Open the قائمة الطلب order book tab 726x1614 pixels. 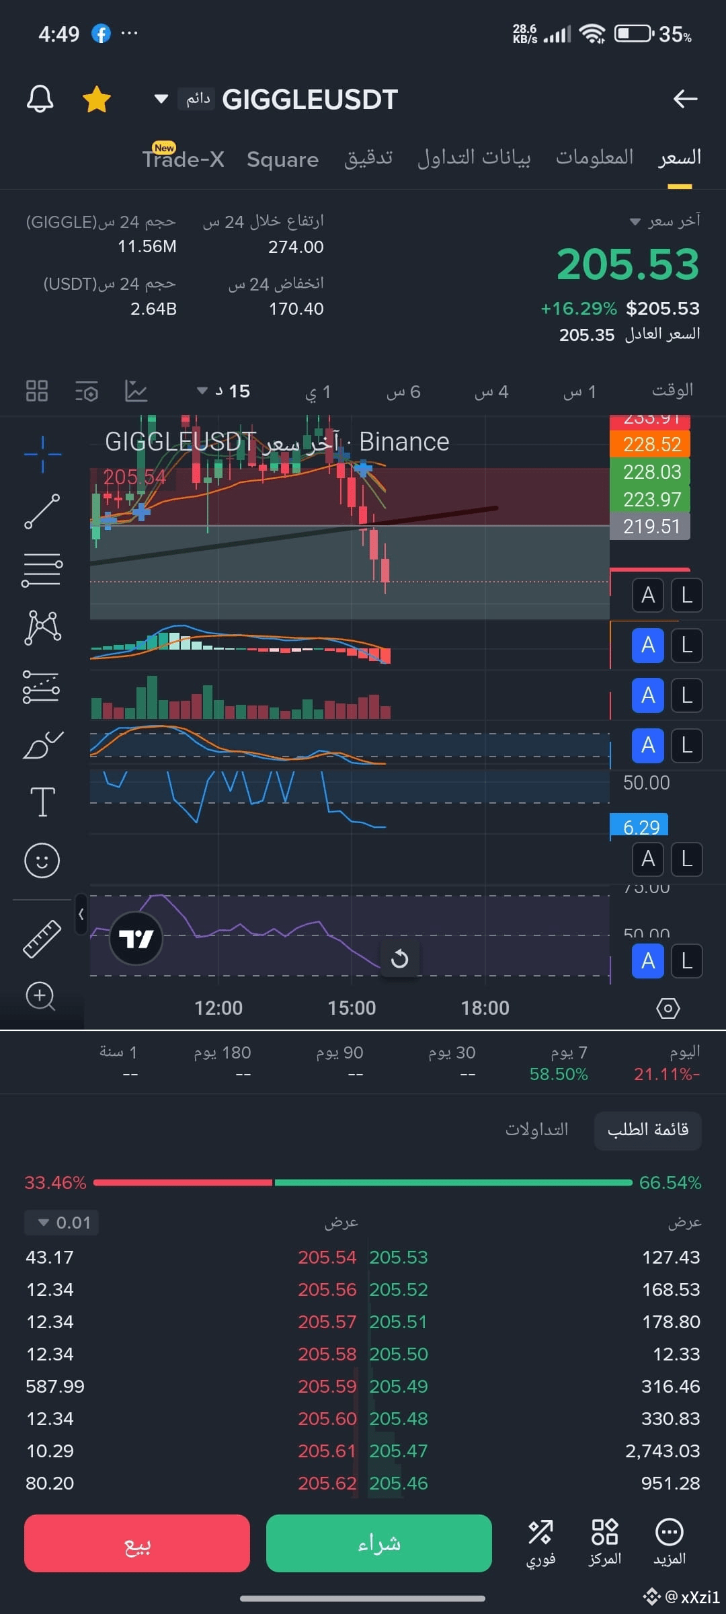(x=648, y=1130)
